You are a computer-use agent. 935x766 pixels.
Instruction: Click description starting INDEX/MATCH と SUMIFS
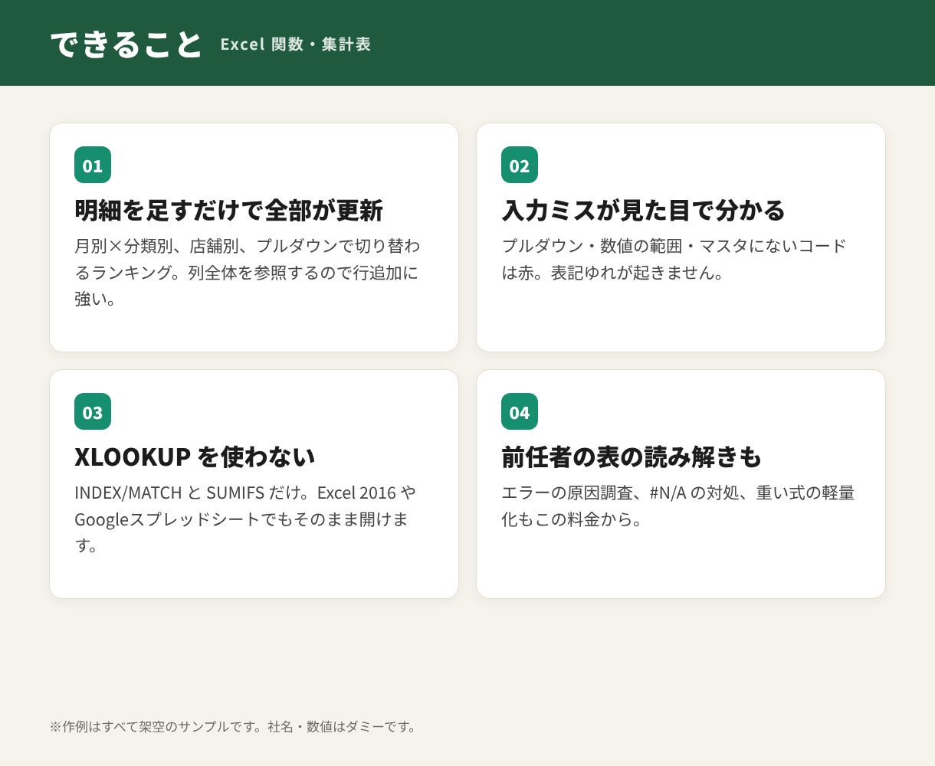[245, 519]
